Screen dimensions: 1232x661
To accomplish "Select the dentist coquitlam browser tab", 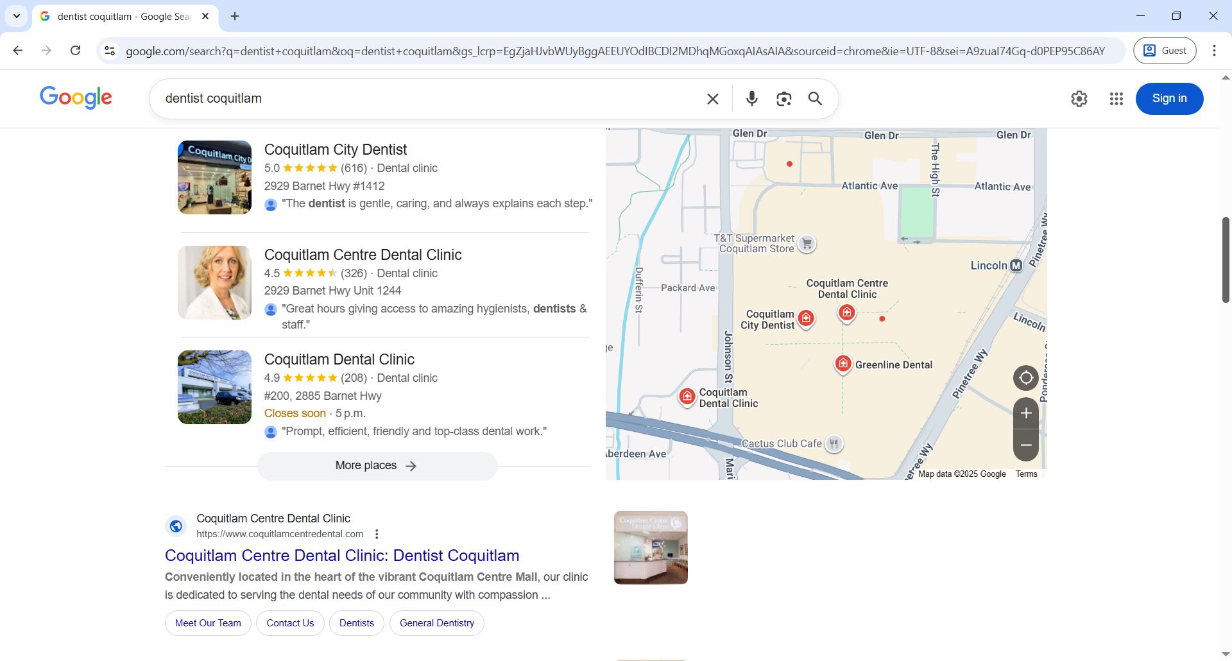I will [122, 17].
